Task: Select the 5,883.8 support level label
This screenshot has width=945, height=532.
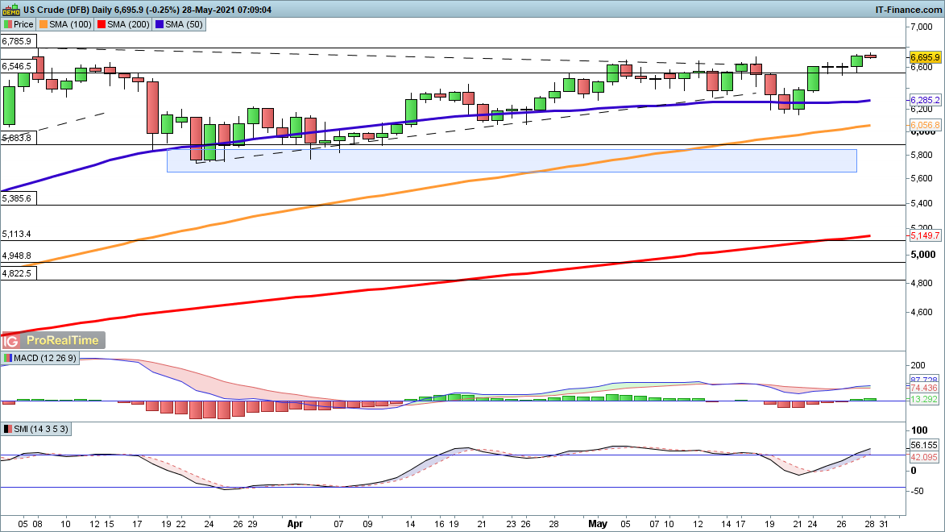Action: tap(17, 138)
